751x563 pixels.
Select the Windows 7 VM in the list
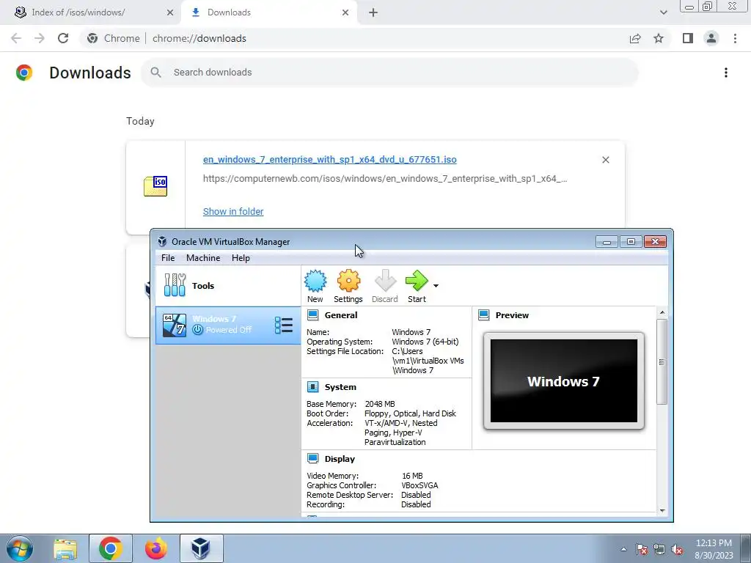click(x=228, y=325)
